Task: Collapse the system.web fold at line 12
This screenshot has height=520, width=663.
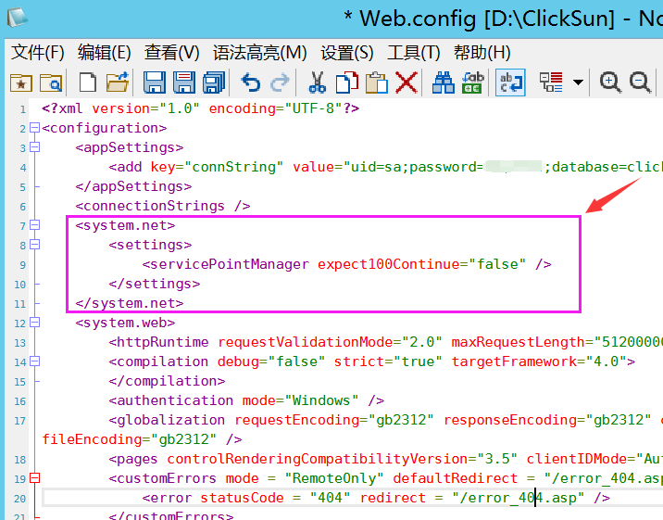Action: point(34,323)
